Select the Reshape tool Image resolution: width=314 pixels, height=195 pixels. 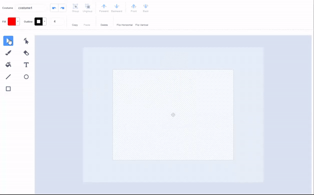(26, 41)
